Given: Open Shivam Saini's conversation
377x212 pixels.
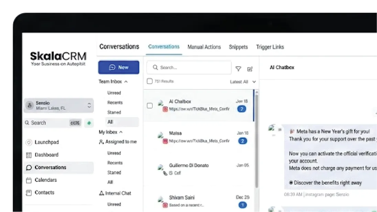Looking at the screenshot, I should click(x=199, y=200).
